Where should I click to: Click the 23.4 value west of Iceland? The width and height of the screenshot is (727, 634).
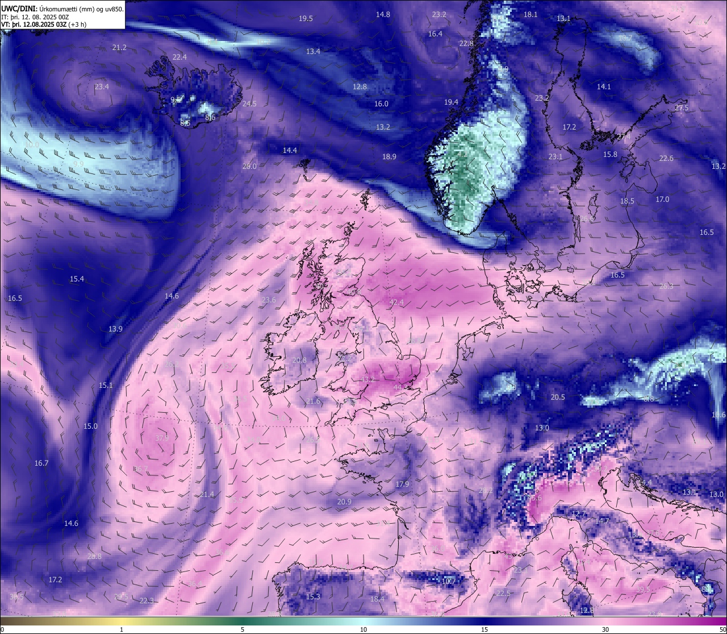102,87
